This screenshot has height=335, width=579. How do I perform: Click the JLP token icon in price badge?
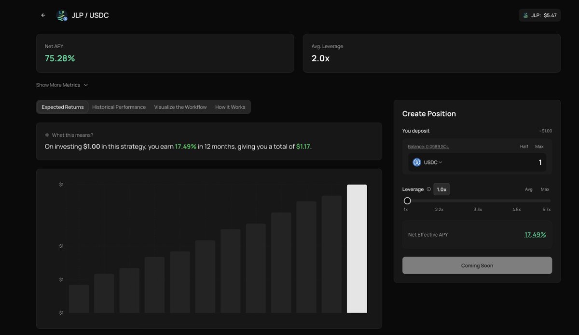pyautogui.click(x=525, y=15)
